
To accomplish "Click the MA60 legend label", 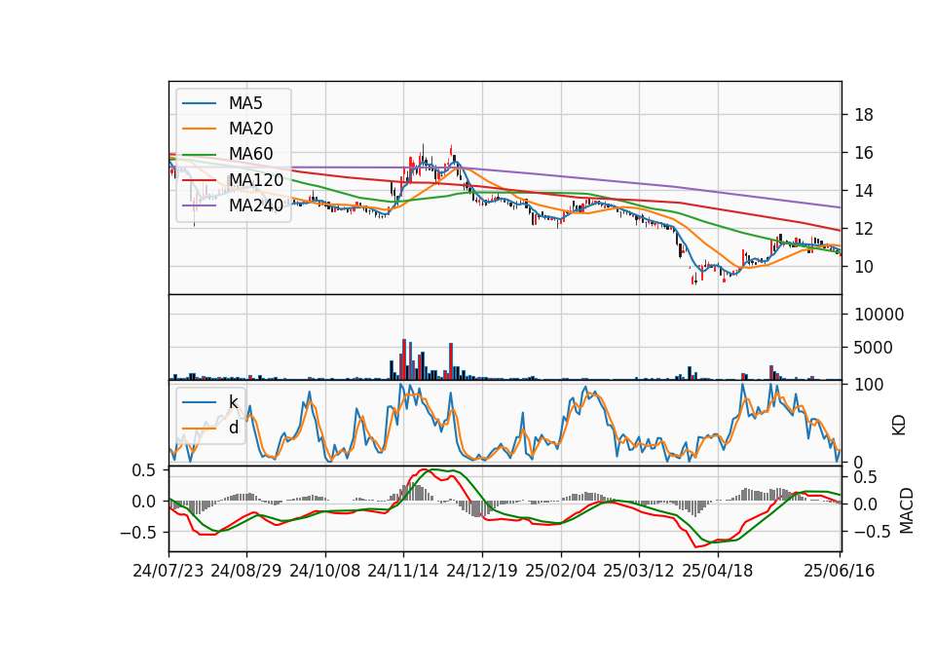I will [250, 154].
